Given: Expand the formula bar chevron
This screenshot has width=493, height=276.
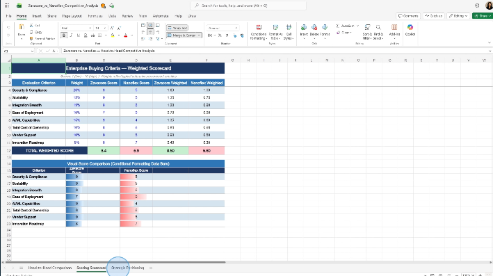Looking at the screenshot, I should (490, 51).
